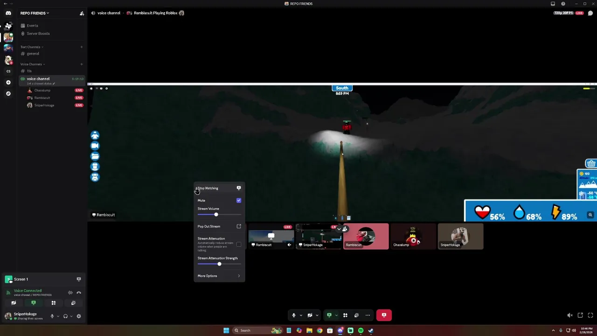Add a new voice channel with plus

pyautogui.click(x=82, y=64)
